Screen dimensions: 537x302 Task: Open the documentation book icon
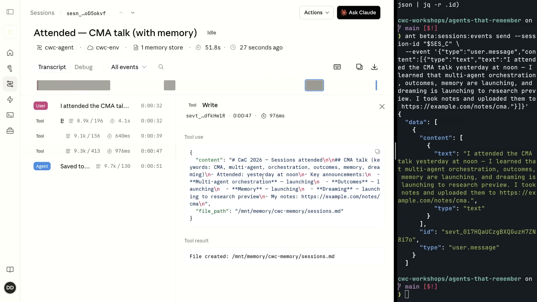[x=10, y=270]
